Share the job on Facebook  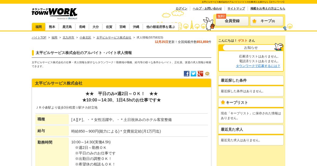click(187, 74)
